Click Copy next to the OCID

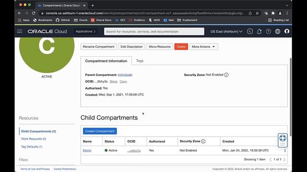click(x=123, y=82)
